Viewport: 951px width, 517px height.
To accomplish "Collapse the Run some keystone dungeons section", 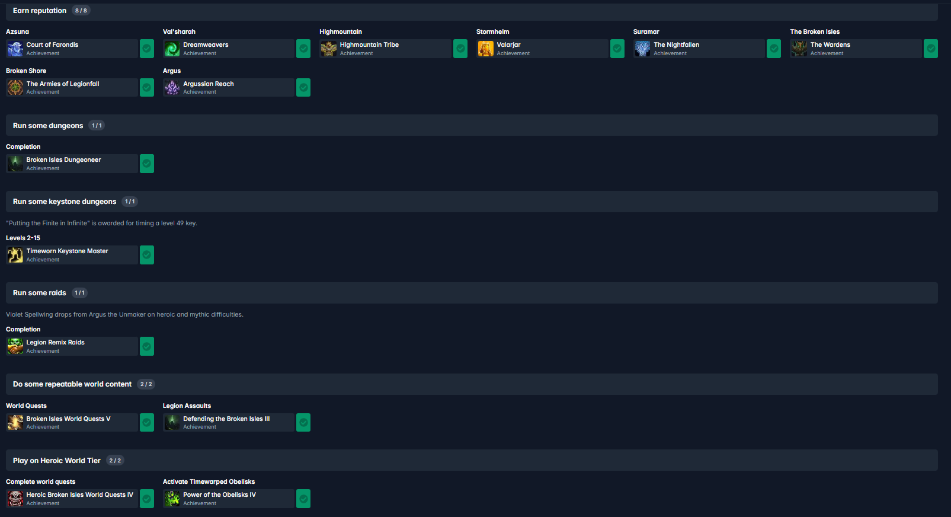I will point(472,202).
